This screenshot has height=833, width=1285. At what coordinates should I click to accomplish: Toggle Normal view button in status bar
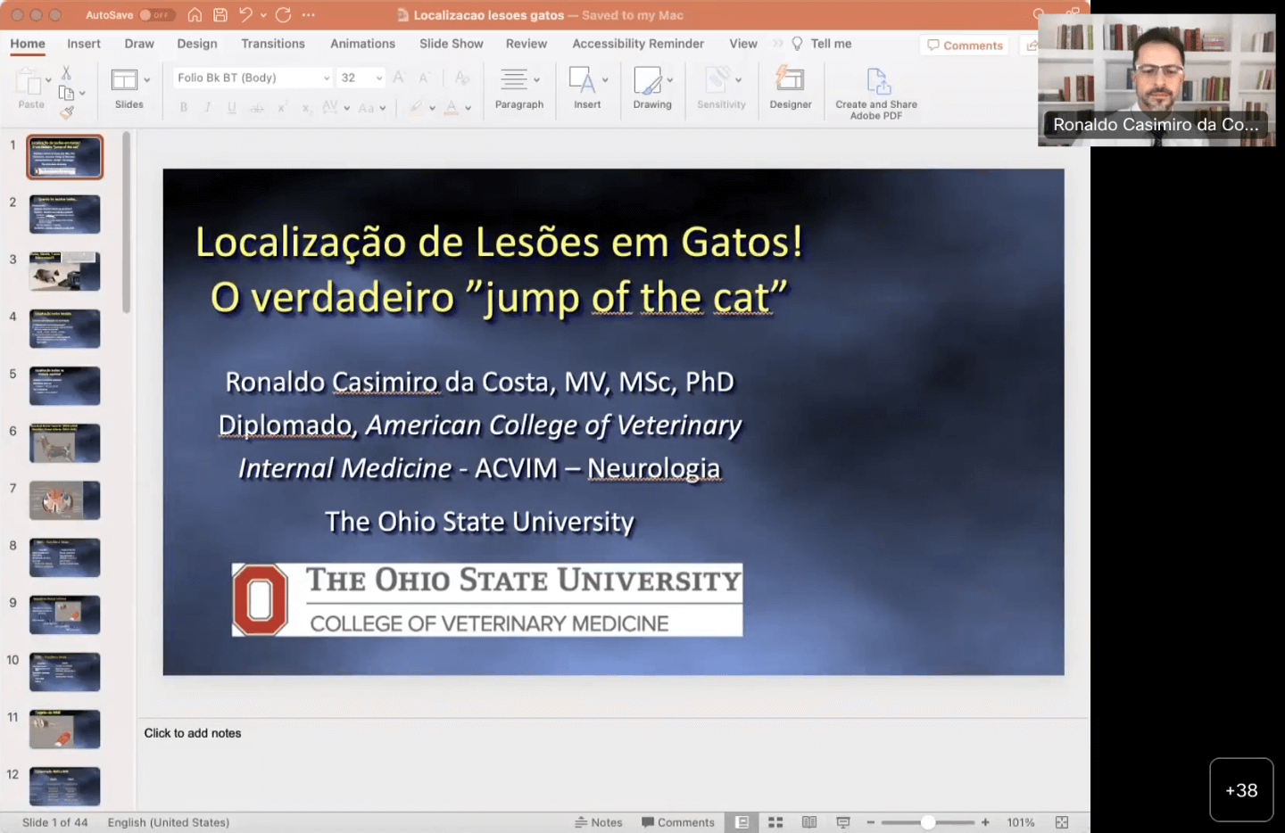point(742,822)
